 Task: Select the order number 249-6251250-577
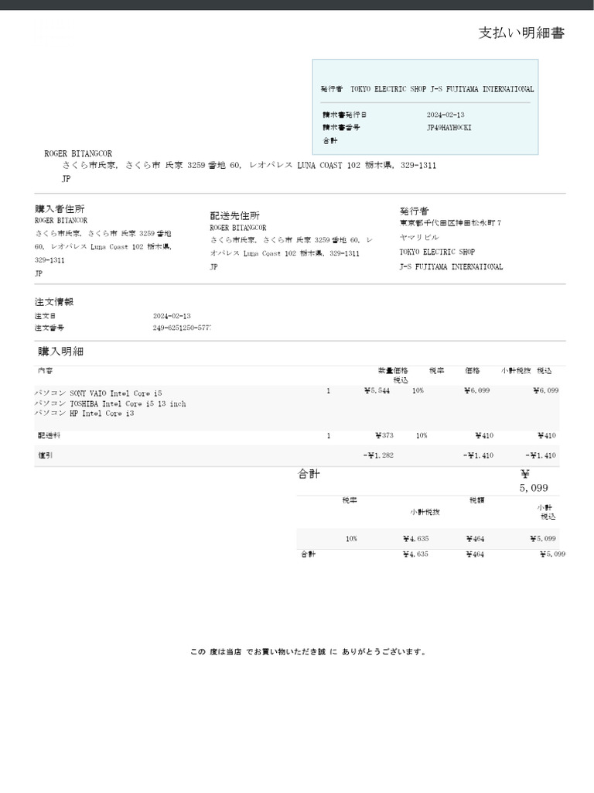tap(182, 328)
